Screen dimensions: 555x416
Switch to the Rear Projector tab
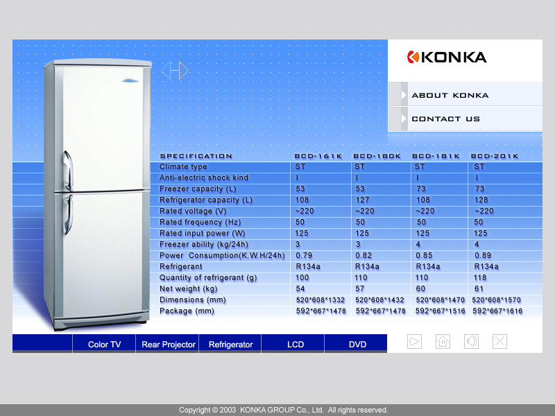click(x=168, y=344)
